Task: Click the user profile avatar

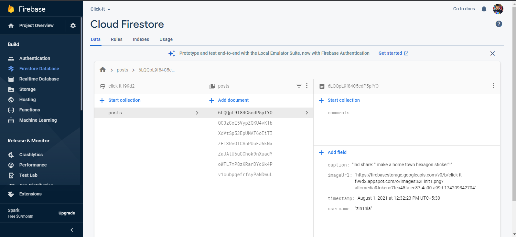Action: pos(498,9)
